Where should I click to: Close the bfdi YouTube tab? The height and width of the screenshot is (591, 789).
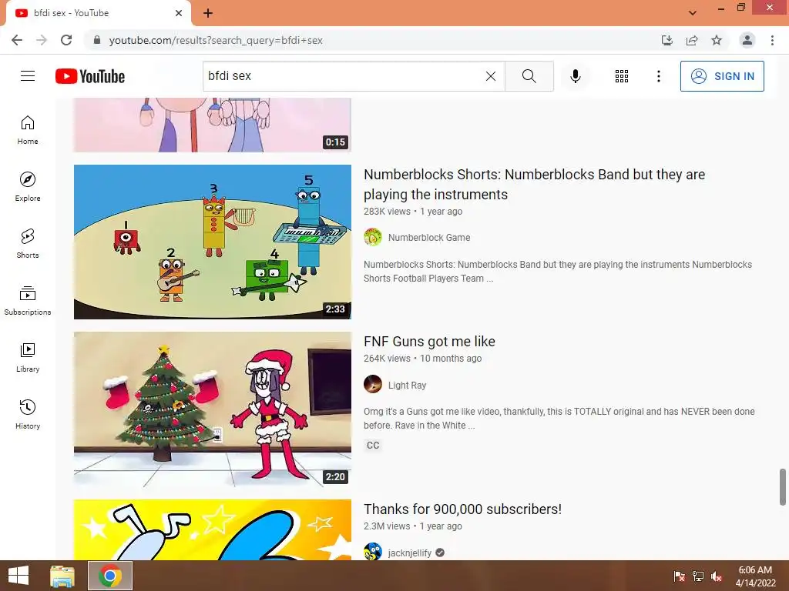(179, 13)
